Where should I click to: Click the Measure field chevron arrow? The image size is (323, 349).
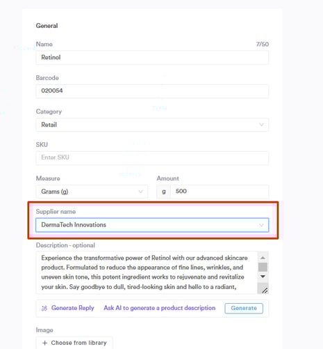[x=140, y=192]
